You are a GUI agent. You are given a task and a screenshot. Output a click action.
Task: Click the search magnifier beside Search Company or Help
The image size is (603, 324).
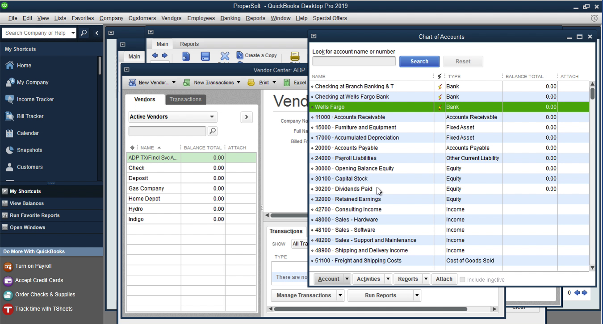coord(84,33)
